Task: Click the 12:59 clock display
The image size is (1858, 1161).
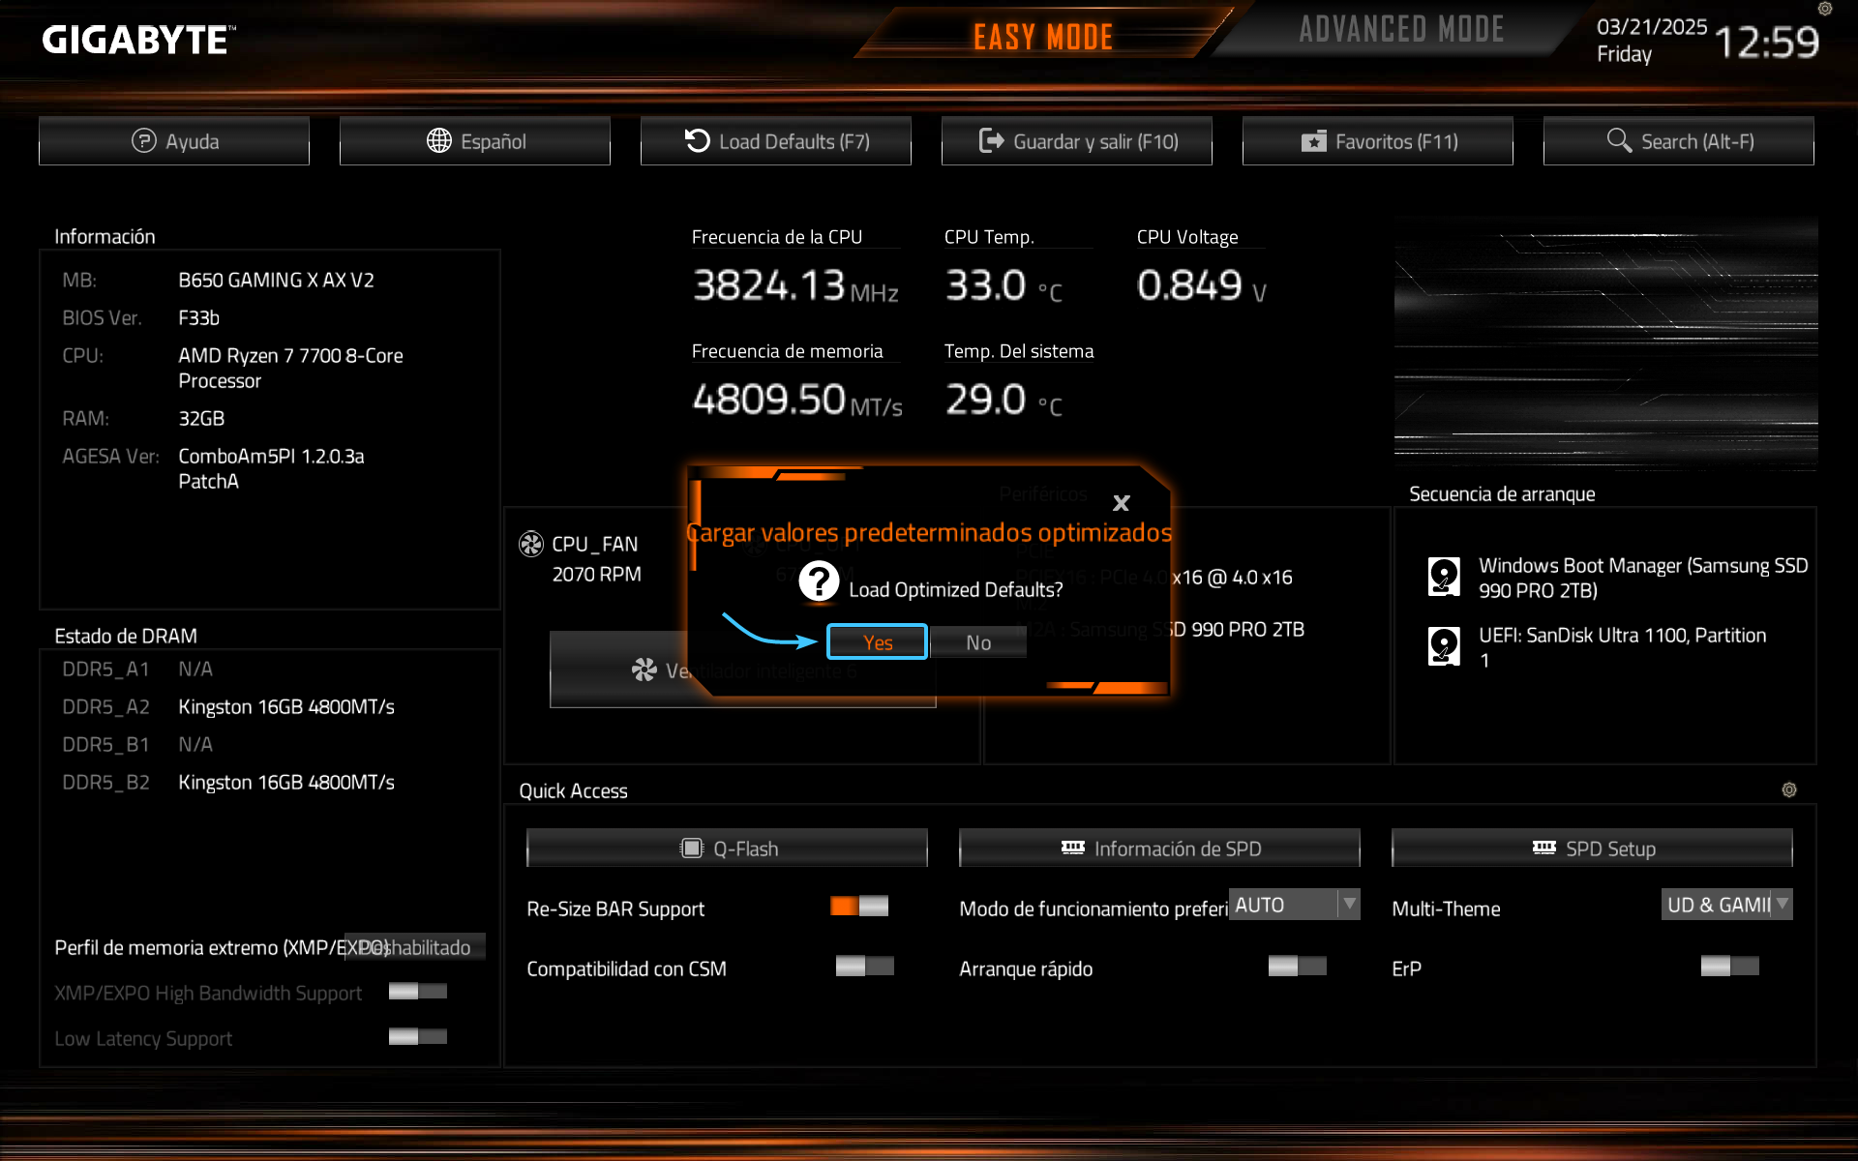Action: [1767, 43]
